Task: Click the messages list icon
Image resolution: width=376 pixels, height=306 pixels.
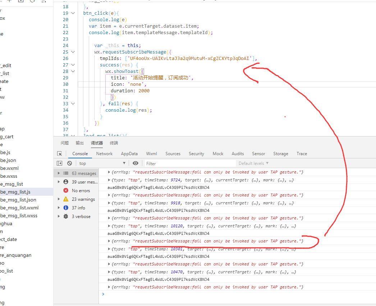Action: [66, 173]
